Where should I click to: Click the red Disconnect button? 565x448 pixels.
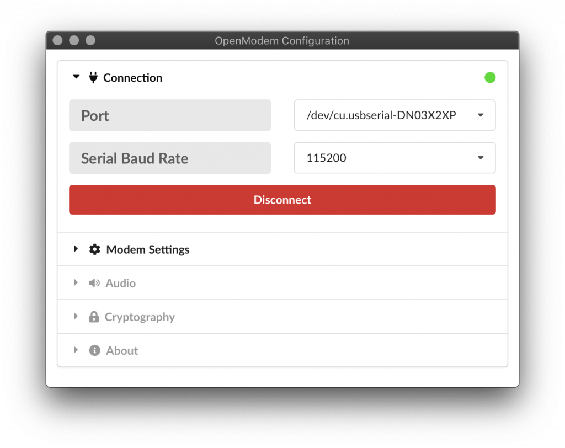pos(282,200)
